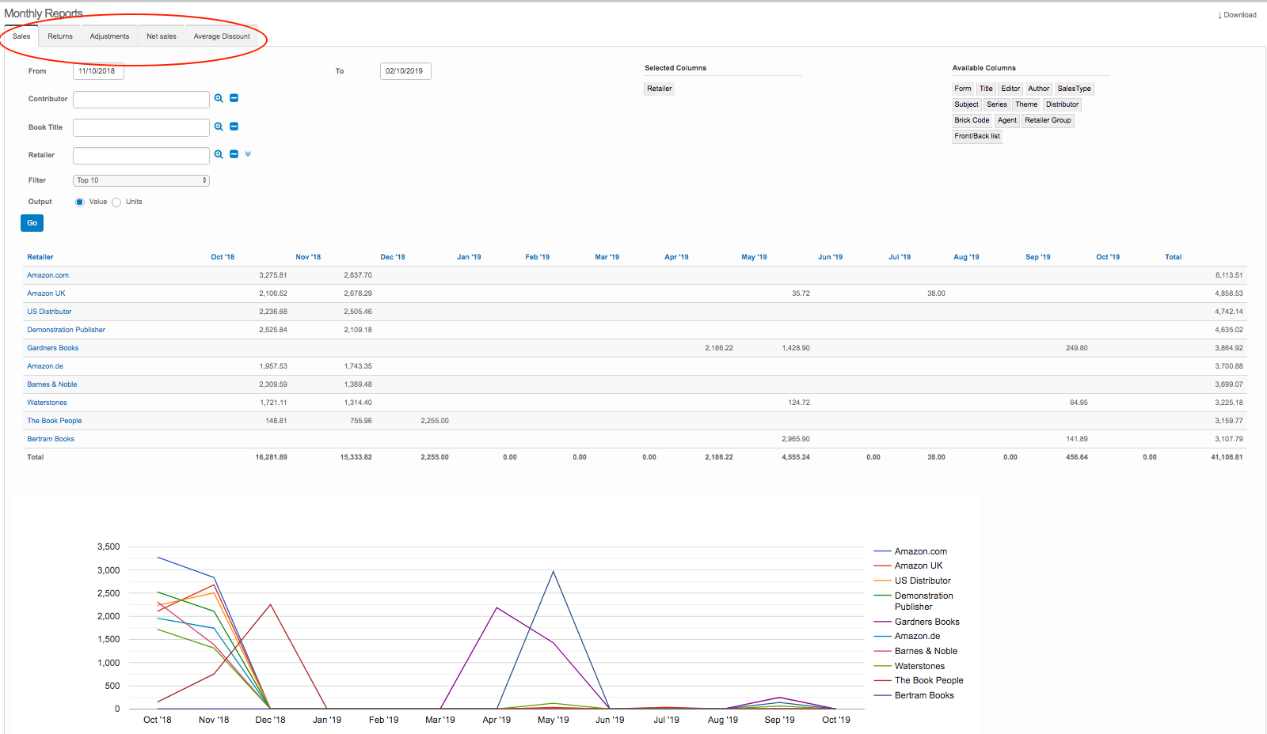Screen dimensions: 1267x734
Task: Open the Adjustments tab
Action: (109, 36)
